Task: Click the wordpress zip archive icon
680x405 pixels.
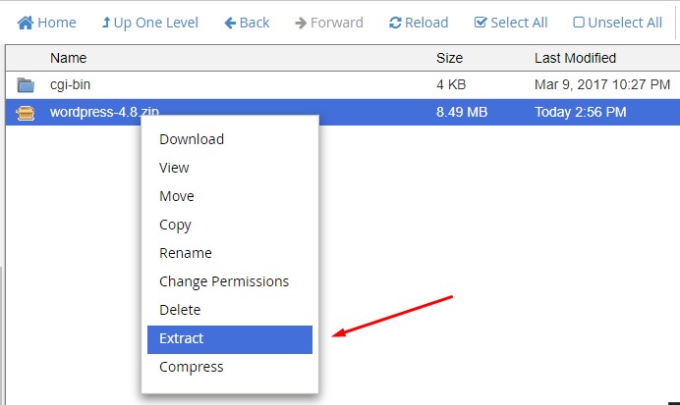Action: click(26, 113)
